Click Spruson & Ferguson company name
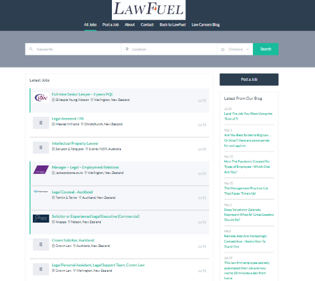 (69, 149)
